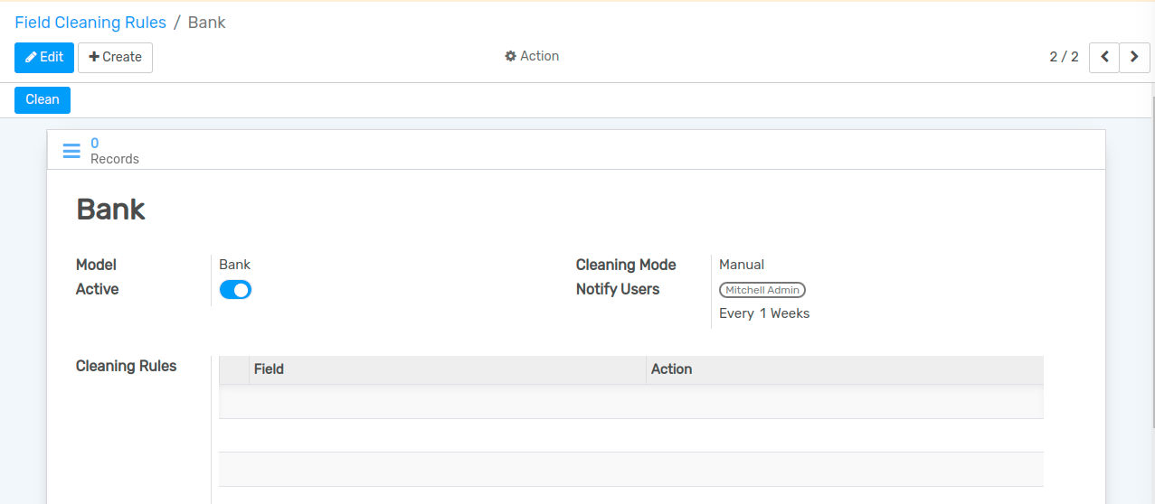Click the 2 / 2 pager counter

pyautogui.click(x=1064, y=57)
